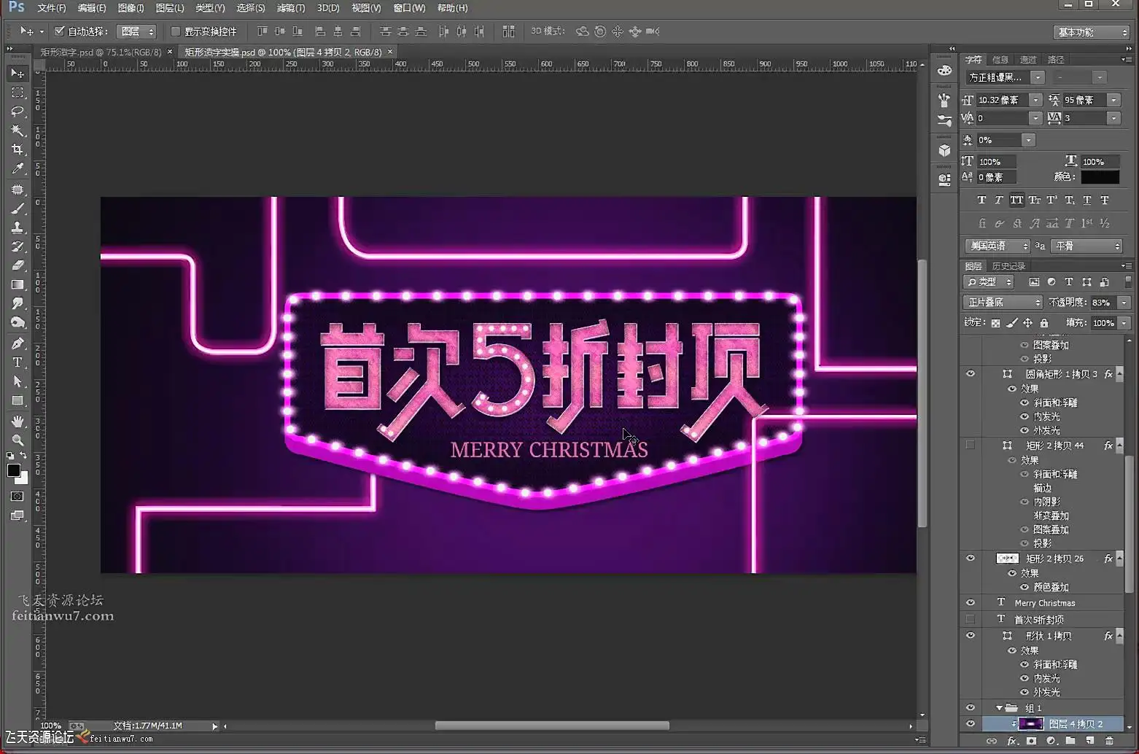Select the Brush tool

point(18,209)
